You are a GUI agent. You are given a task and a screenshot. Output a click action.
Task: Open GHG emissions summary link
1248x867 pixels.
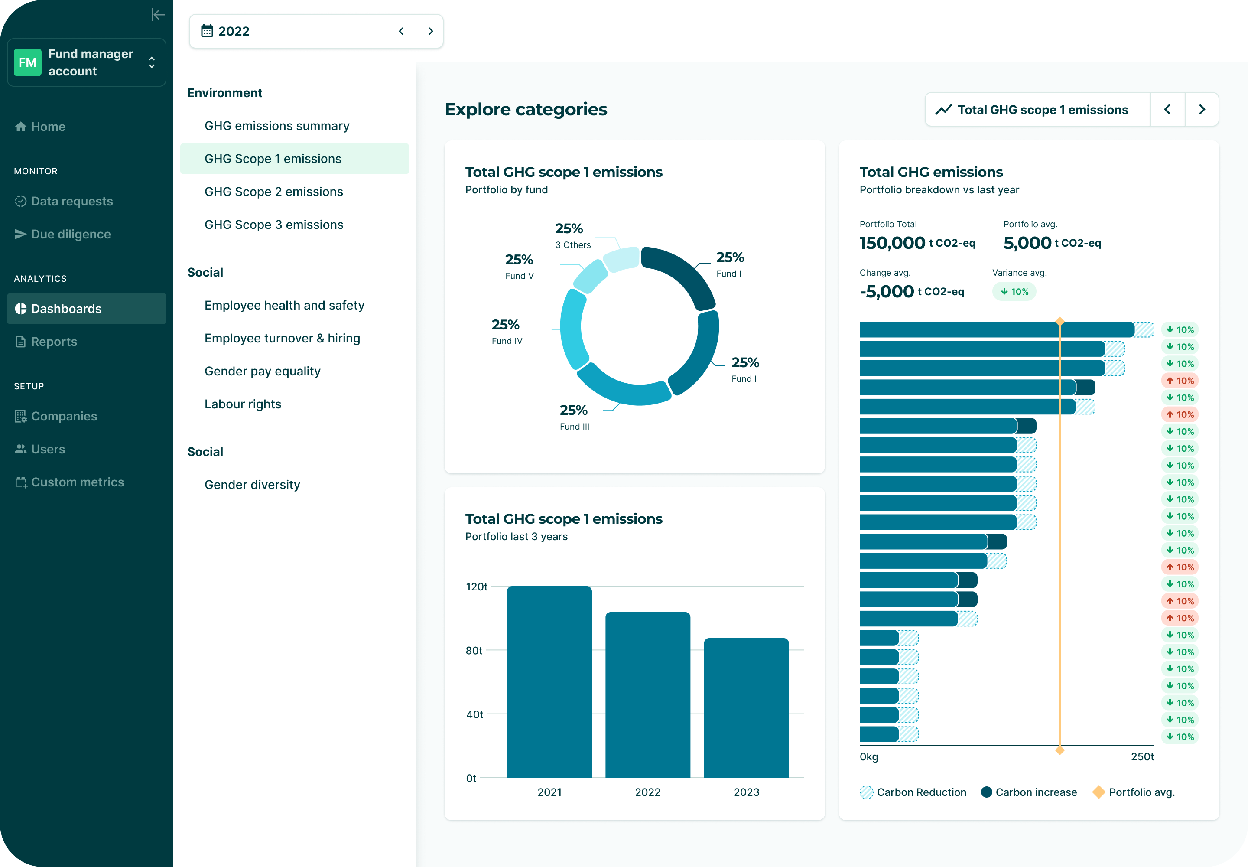pos(277,126)
